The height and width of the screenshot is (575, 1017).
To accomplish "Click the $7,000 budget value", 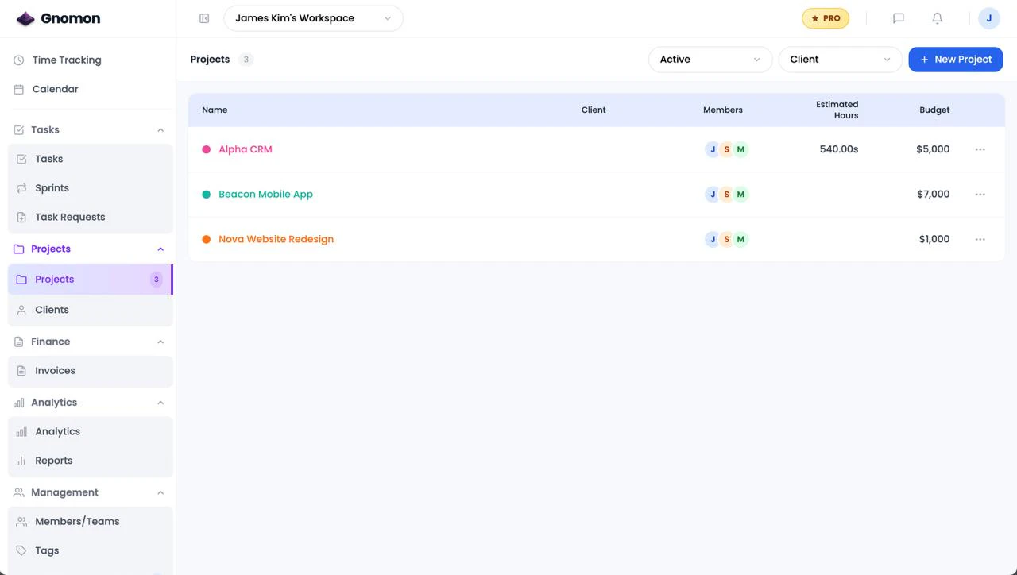I will coord(933,195).
